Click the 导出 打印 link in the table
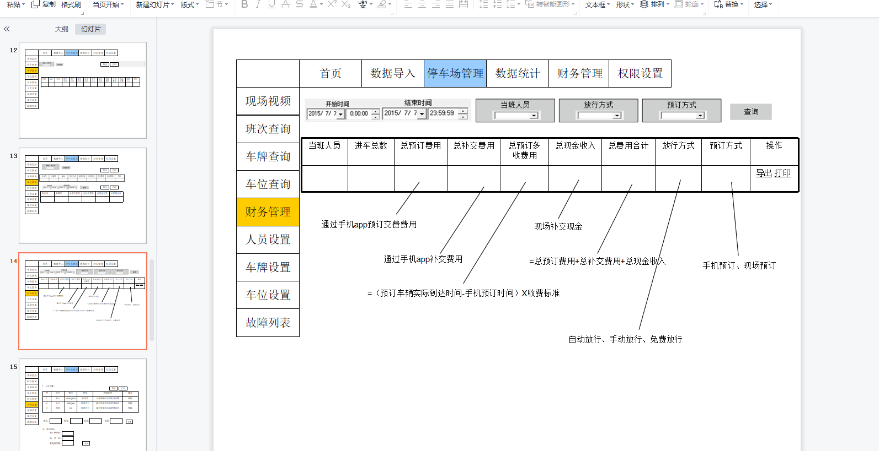The height and width of the screenshot is (451, 879). [x=773, y=173]
